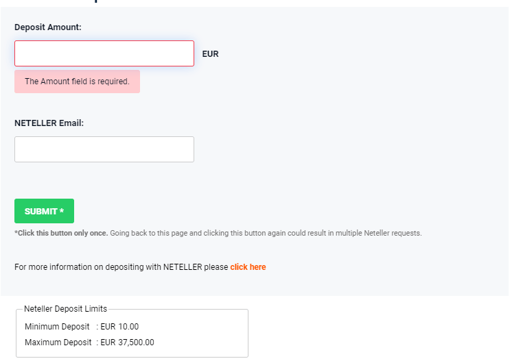The image size is (510, 361).
Task: Click the word NETELLER in the info sentence
Action: pyautogui.click(x=183, y=267)
